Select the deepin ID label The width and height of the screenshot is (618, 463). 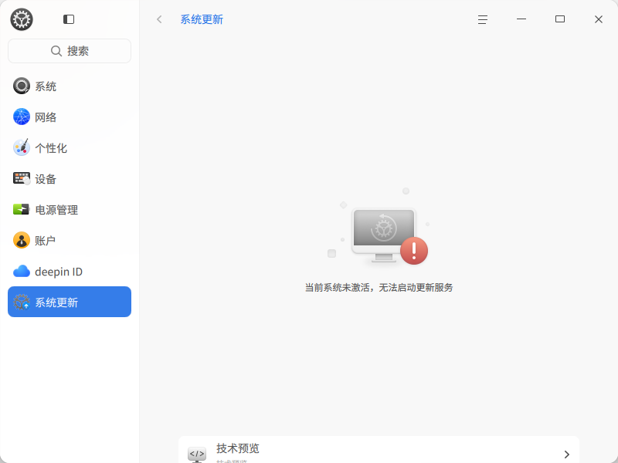[x=59, y=272]
